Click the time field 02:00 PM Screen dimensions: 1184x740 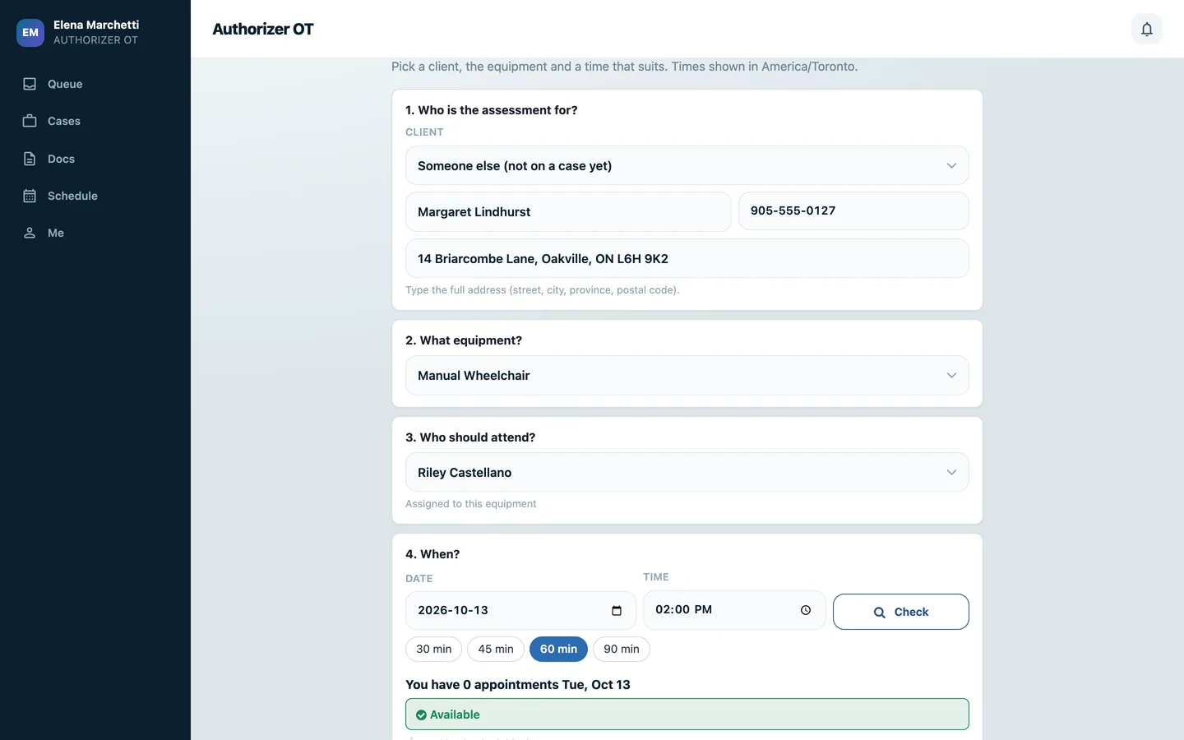[x=734, y=610]
